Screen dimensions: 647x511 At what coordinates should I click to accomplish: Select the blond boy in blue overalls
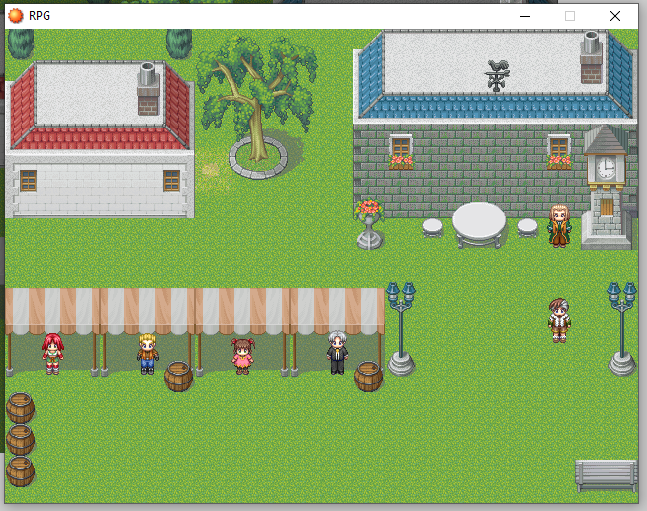147,353
